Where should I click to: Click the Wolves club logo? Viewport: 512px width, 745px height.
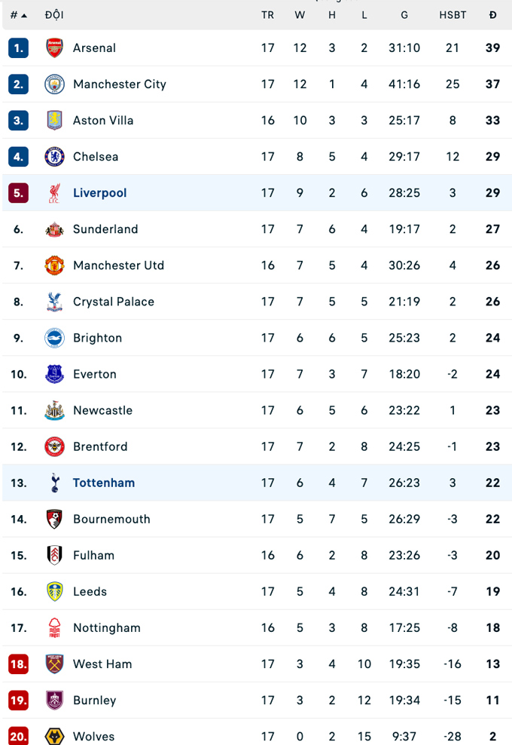(x=54, y=736)
